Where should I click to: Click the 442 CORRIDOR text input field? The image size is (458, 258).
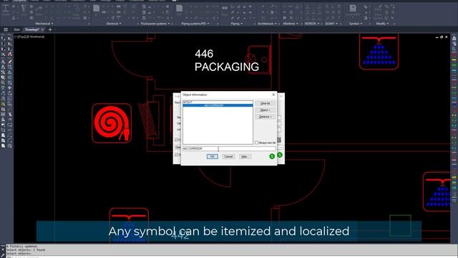coord(229,148)
